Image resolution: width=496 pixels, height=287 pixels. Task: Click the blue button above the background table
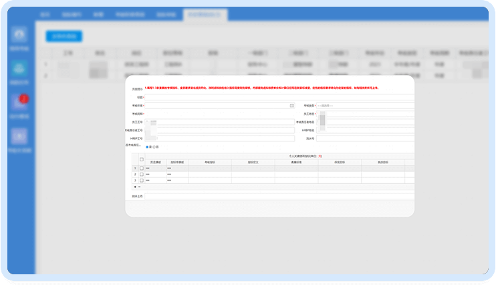point(64,36)
